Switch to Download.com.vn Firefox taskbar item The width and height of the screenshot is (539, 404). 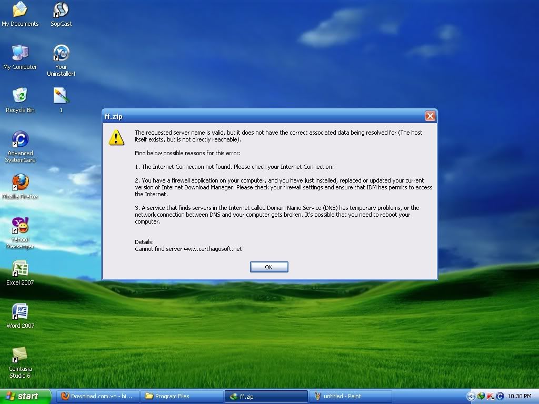(98, 396)
